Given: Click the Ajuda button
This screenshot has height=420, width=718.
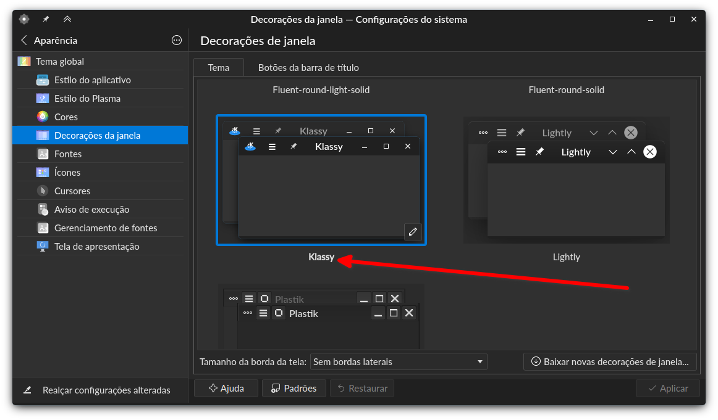Looking at the screenshot, I should pos(226,389).
